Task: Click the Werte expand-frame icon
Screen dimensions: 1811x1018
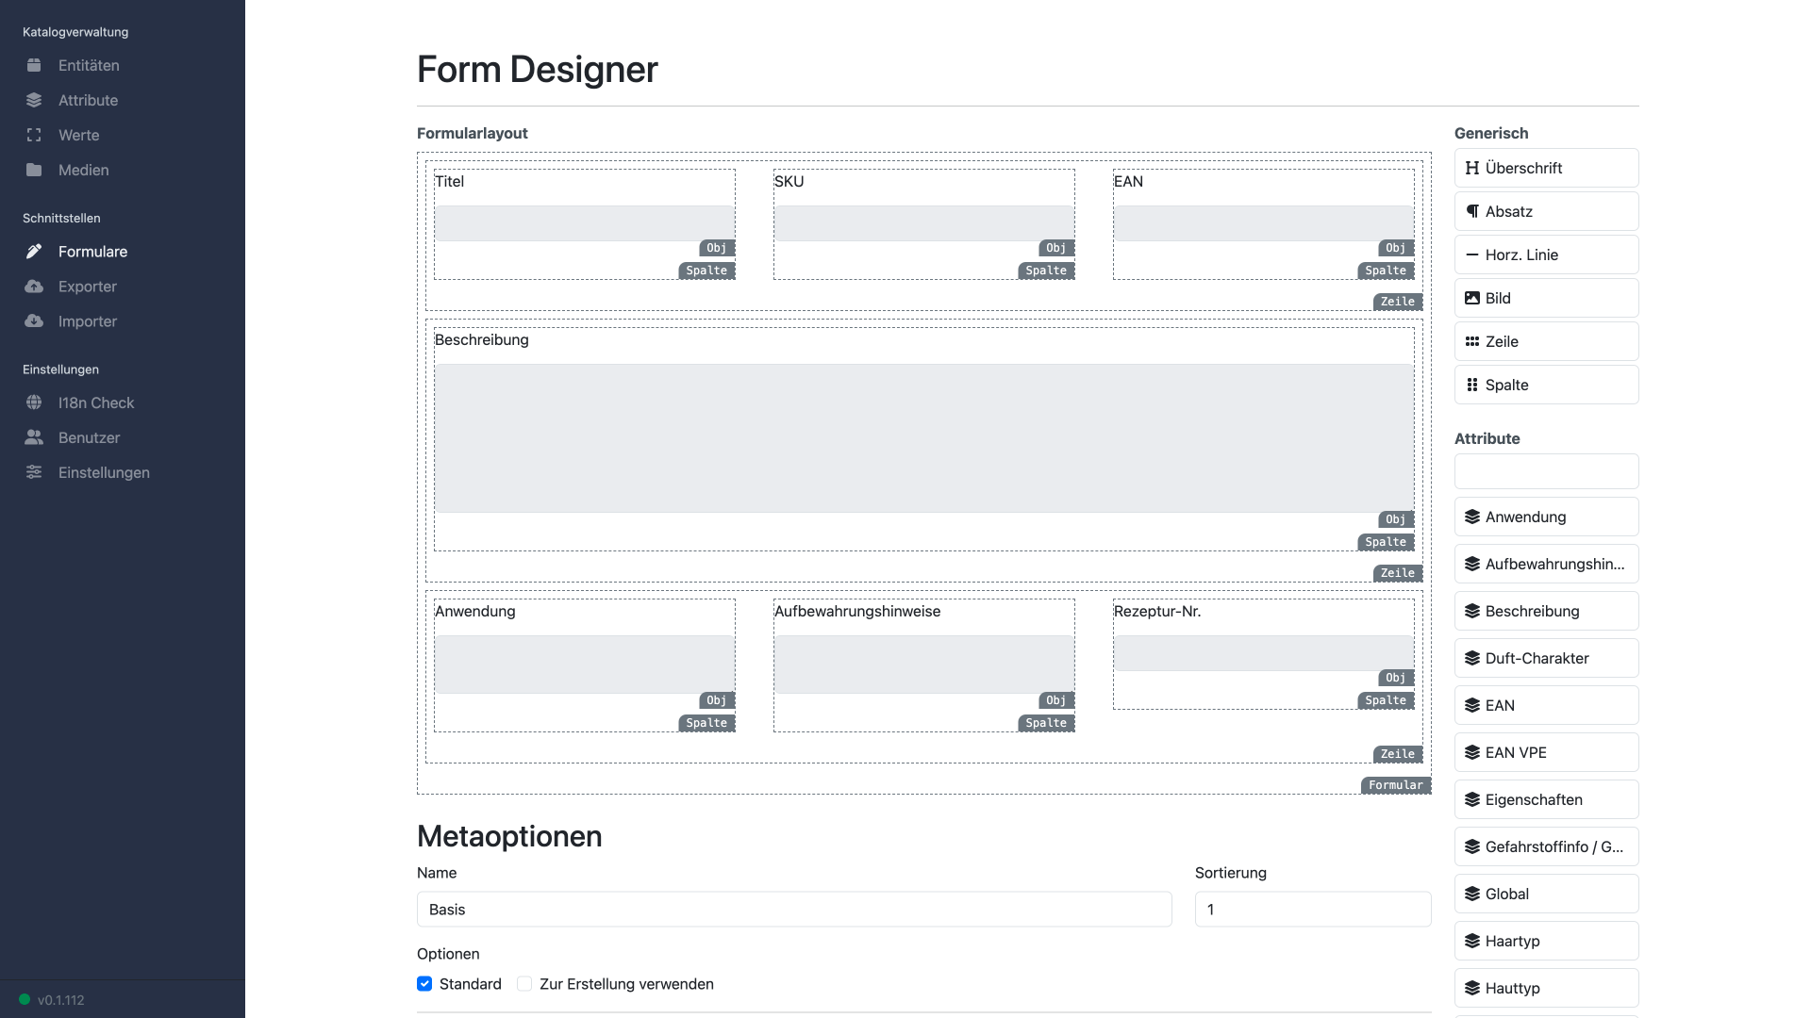Action: (34, 135)
